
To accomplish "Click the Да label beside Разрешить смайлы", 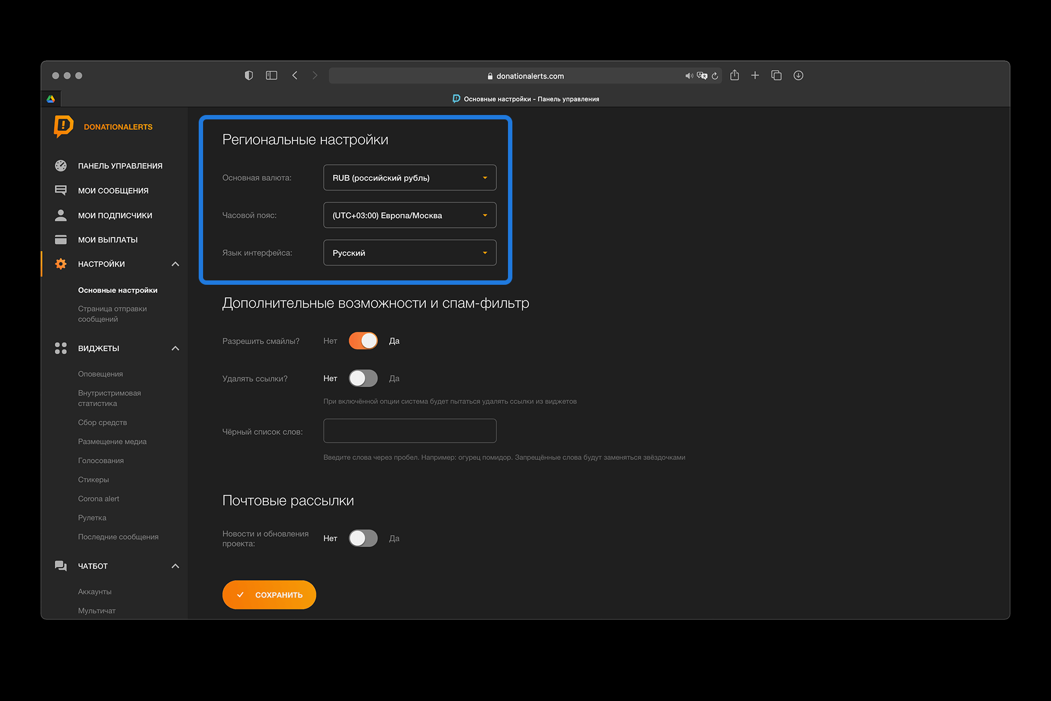I will coord(394,341).
